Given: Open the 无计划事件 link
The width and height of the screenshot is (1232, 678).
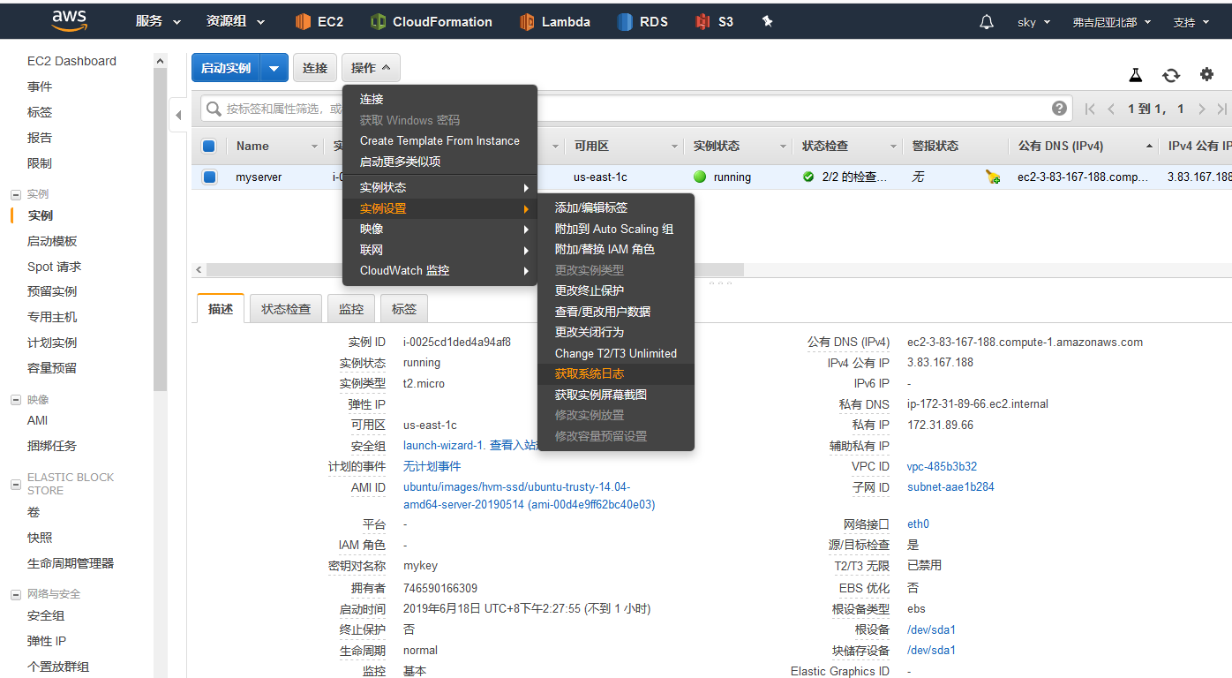Looking at the screenshot, I should coord(432,466).
